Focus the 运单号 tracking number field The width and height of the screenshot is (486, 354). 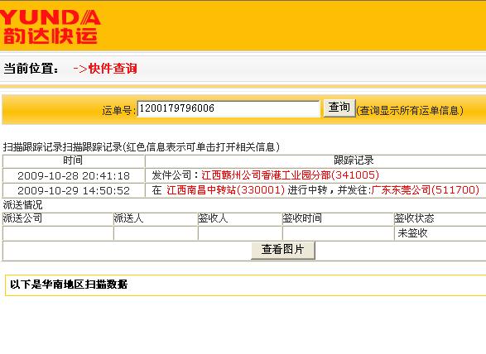tap(229, 108)
